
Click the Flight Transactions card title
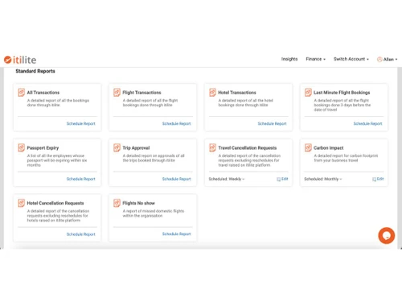click(x=142, y=93)
